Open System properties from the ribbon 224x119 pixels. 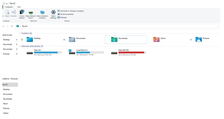pyautogui.click(x=67, y=14)
